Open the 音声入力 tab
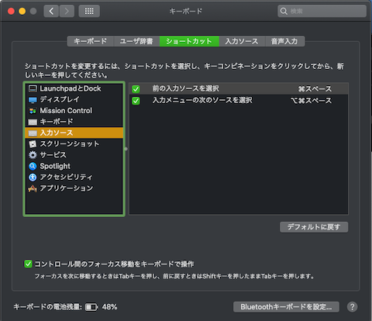The height and width of the screenshot is (321, 372). (x=285, y=41)
